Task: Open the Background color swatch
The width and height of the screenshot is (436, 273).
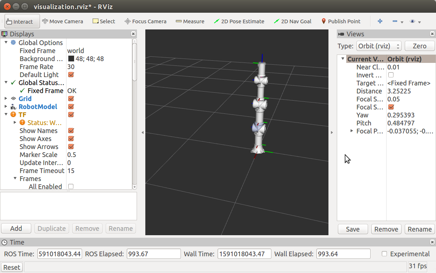Action: (x=71, y=59)
